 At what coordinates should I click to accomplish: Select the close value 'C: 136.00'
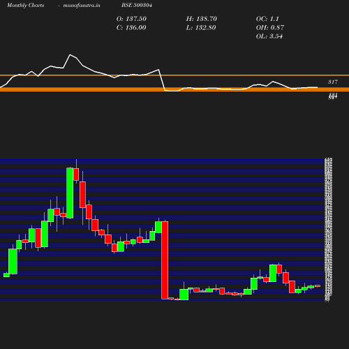click(x=131, y=28)
